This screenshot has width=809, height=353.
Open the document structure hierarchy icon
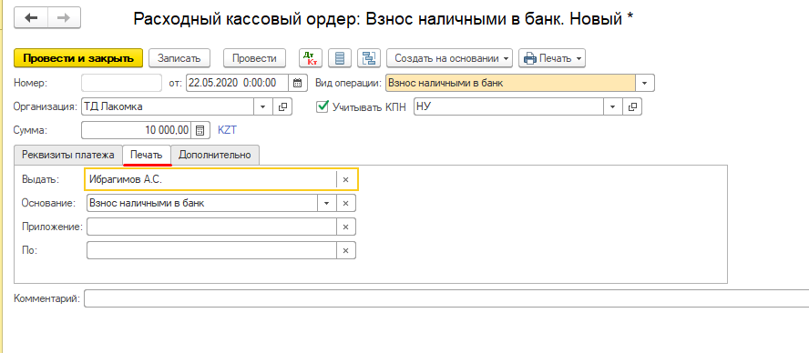tap(369, 58)
